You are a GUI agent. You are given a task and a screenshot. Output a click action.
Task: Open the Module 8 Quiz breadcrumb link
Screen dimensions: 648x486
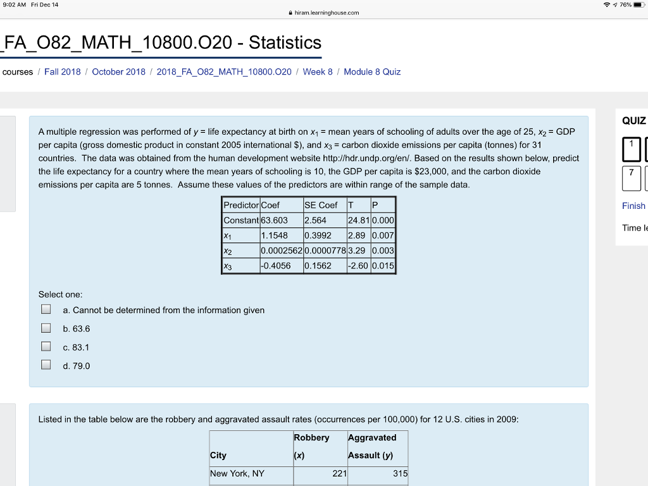[x=372, y=72]
